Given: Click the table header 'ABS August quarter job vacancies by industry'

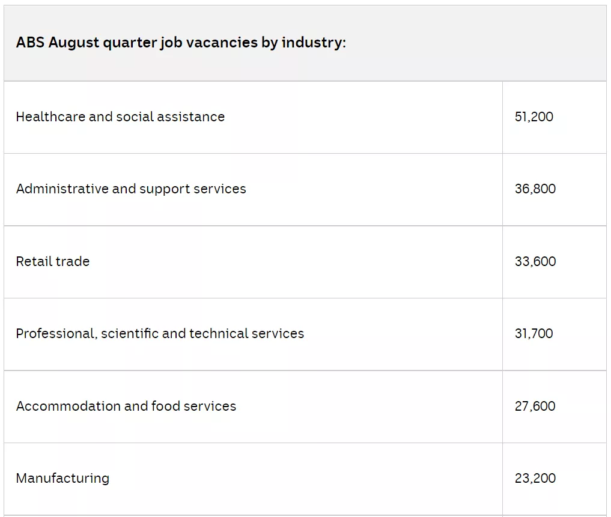Looking at the screenshot, I should click(181, 43).
